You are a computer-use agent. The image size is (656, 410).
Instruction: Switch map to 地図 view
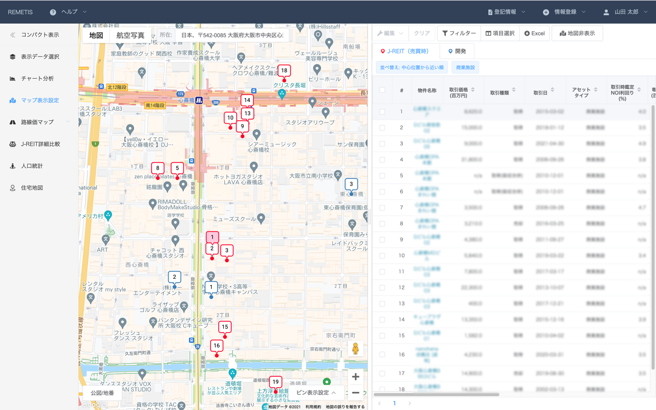(96, 35)
